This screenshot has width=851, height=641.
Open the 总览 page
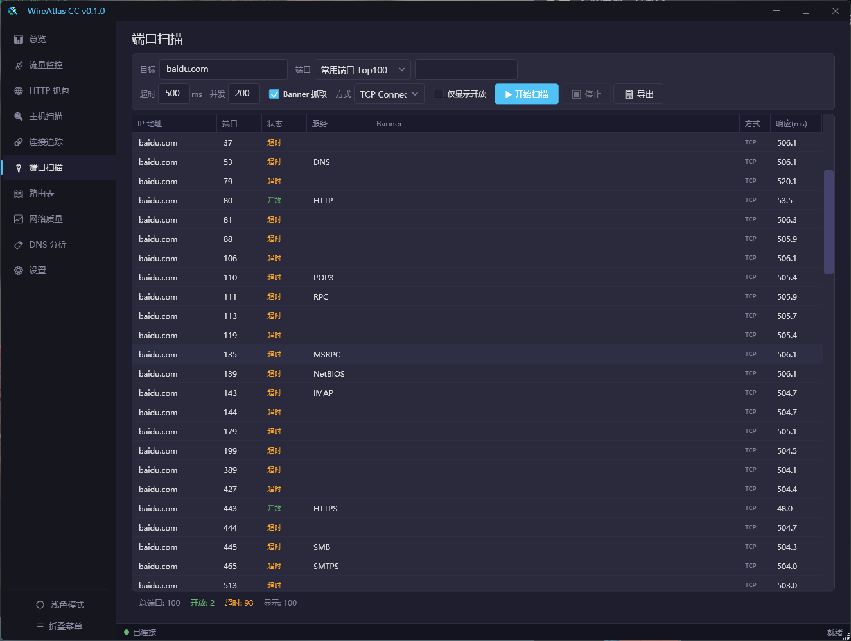(58, 39)
